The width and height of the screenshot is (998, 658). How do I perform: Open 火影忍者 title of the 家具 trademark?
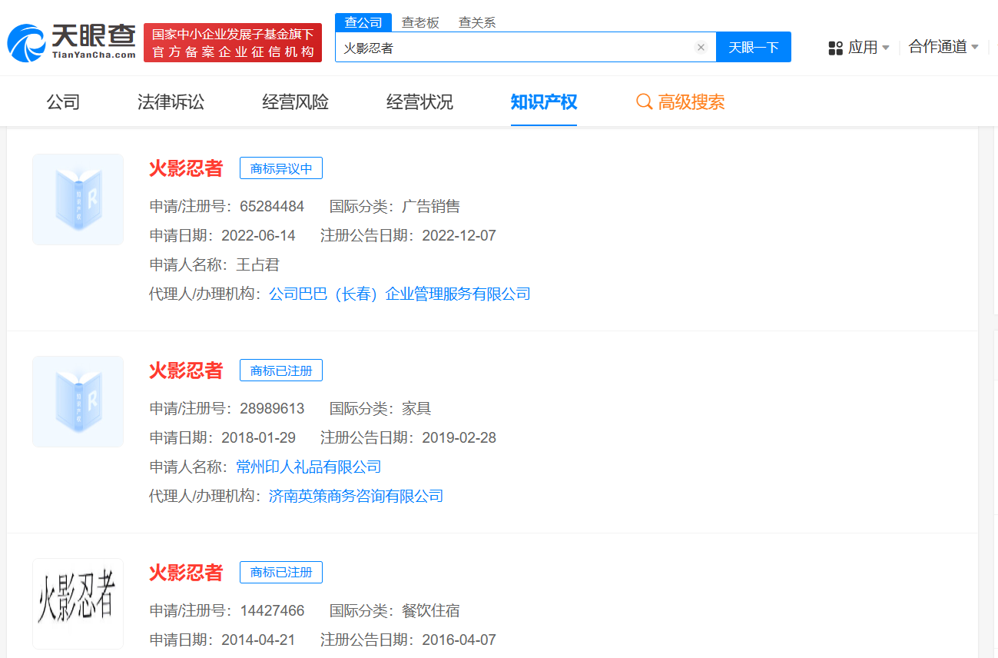point(186,371)
